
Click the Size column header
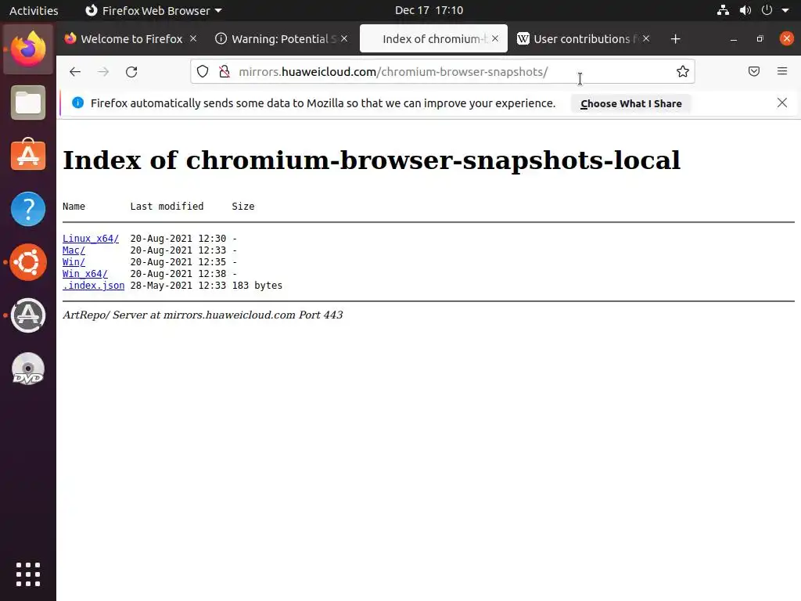(243, 207)
